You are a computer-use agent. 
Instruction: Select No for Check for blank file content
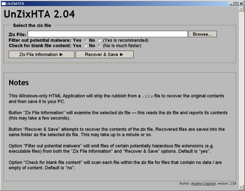[99, 45]
